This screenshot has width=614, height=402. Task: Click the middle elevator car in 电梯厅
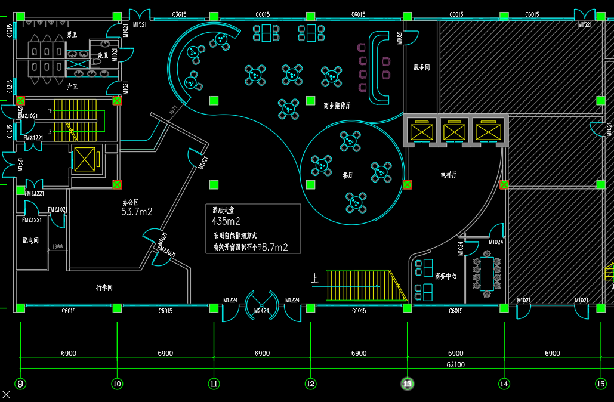pyautogui.click(x=455, y=131)
